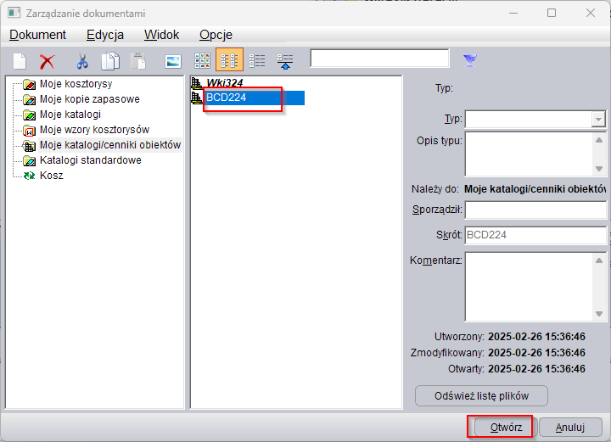
Task: Click the Moje kosztorysy folder icon
Action: pos(29,84)
